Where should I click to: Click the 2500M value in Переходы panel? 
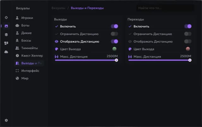coord(186,56)
